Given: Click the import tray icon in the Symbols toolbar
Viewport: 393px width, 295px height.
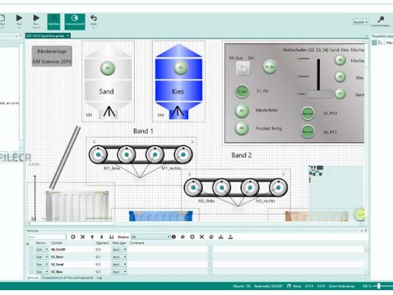Looking at the screenshot, I should click(x=221, y=237).
